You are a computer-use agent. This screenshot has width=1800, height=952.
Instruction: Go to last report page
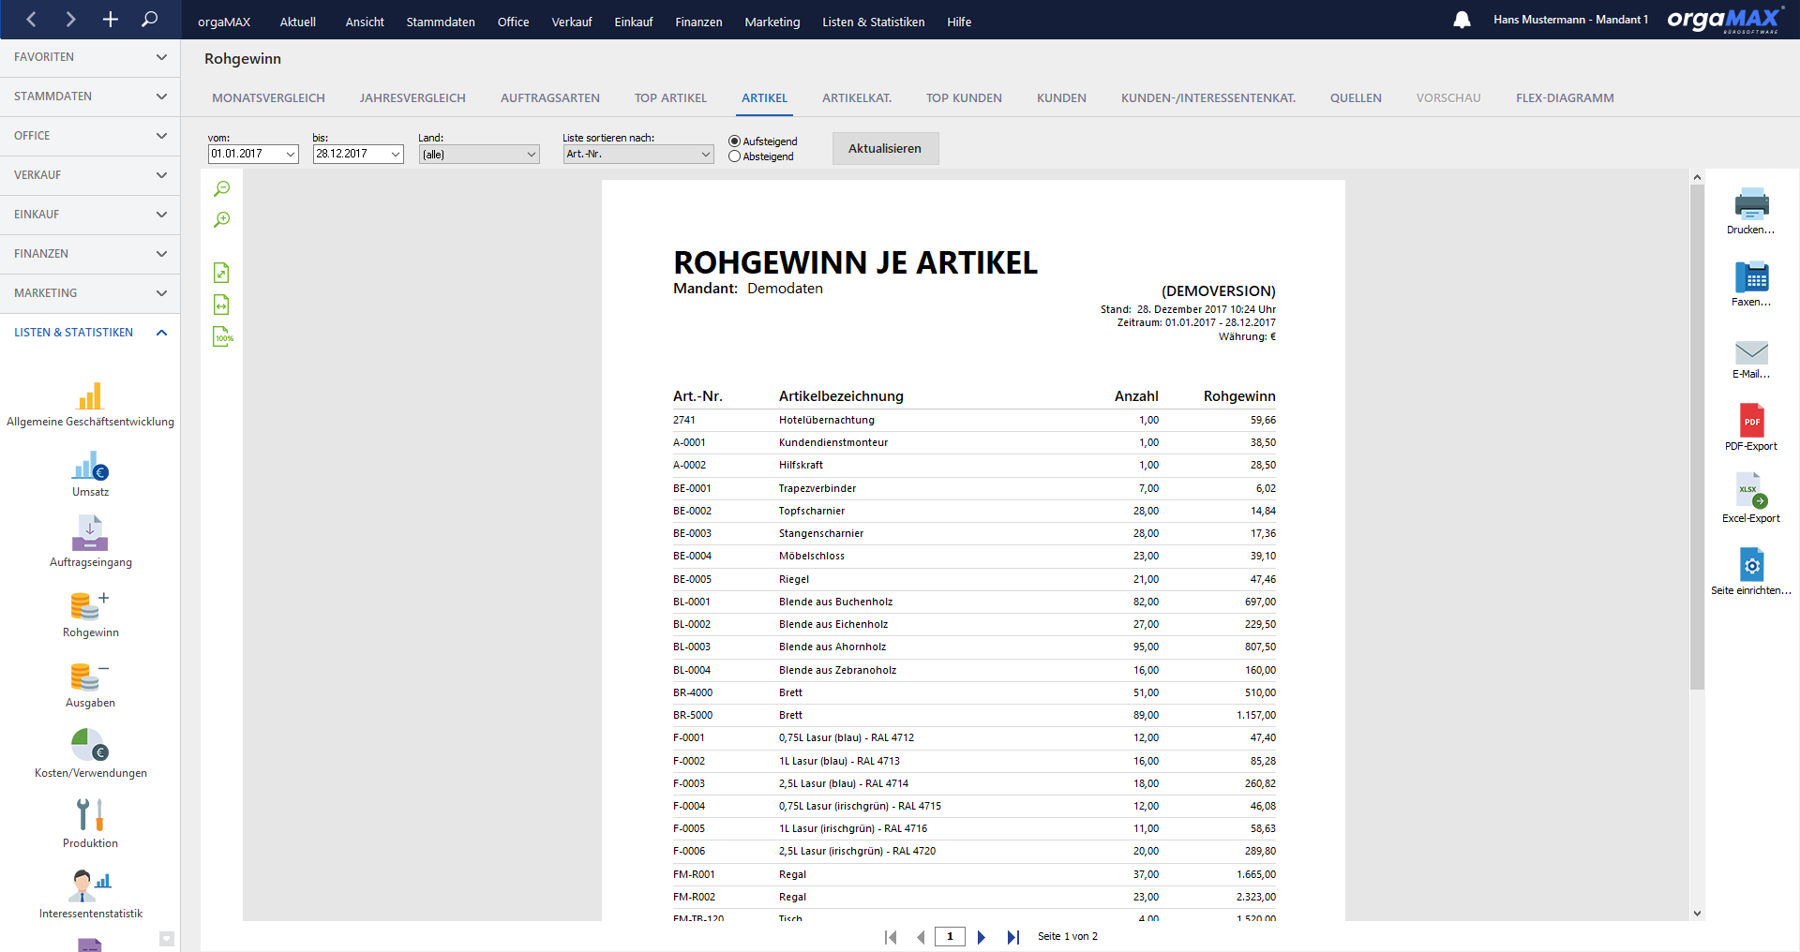tap(1012, 937)
